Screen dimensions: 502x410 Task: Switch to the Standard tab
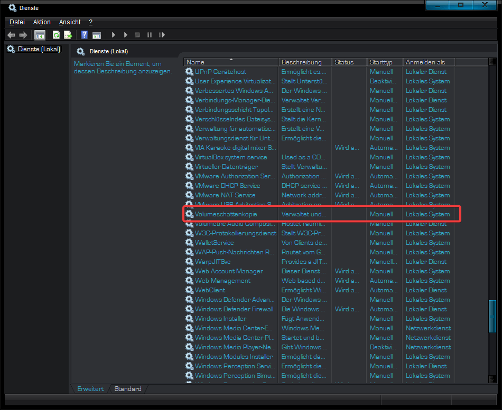[128, 388]
